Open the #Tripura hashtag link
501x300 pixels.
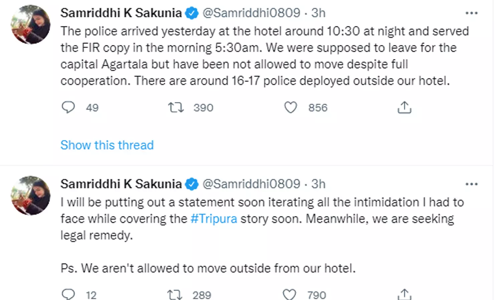tap(214, 219)
